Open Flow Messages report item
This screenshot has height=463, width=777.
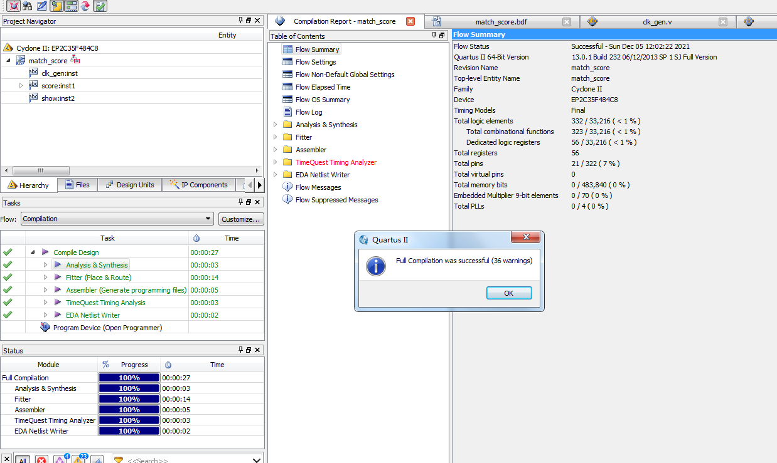coord(318,187)
